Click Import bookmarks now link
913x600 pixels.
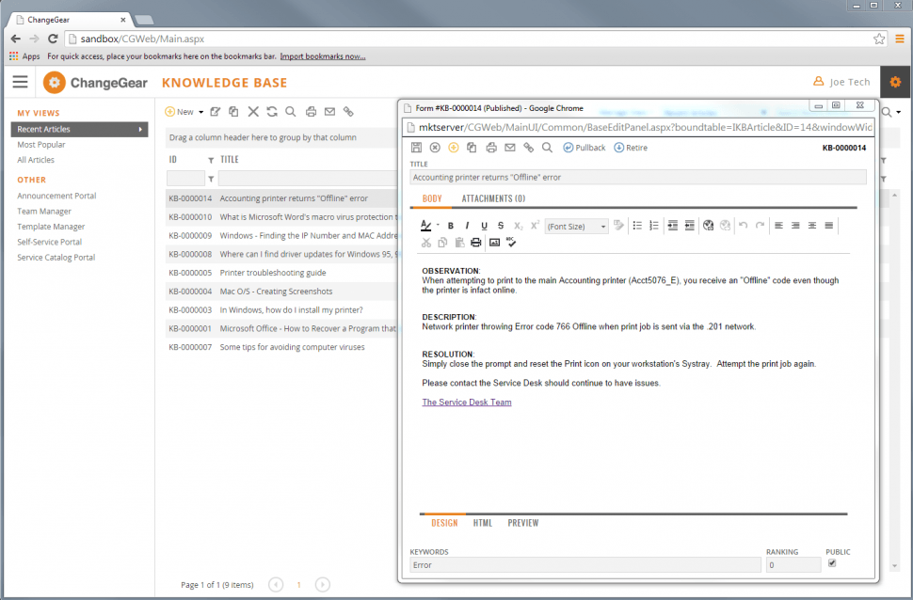(323, 56)
